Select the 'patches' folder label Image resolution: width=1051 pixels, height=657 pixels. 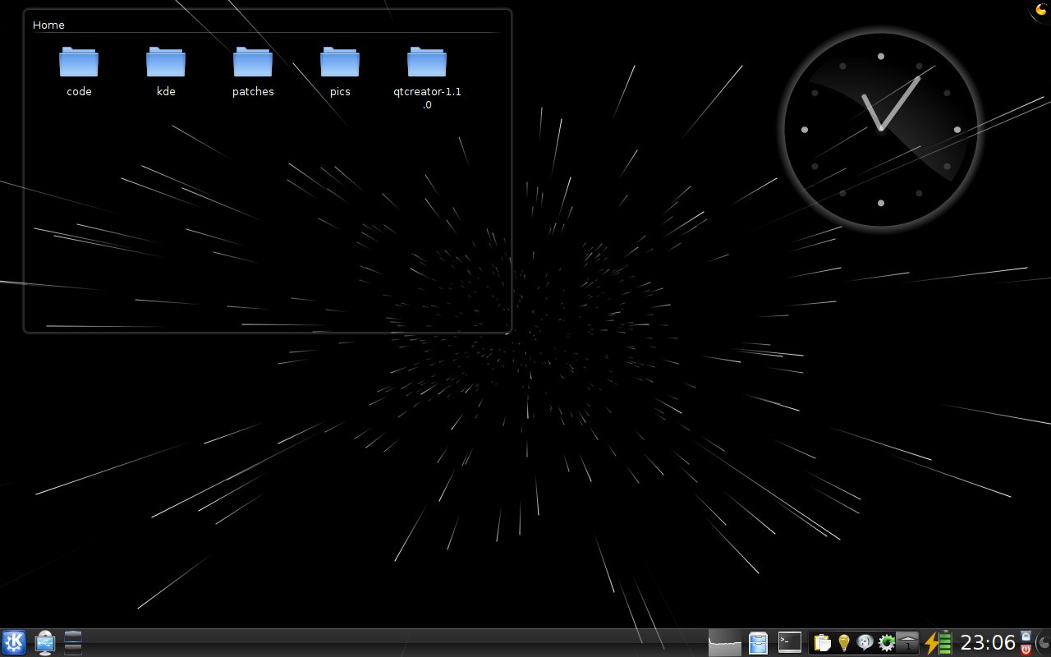pos(253,92)
